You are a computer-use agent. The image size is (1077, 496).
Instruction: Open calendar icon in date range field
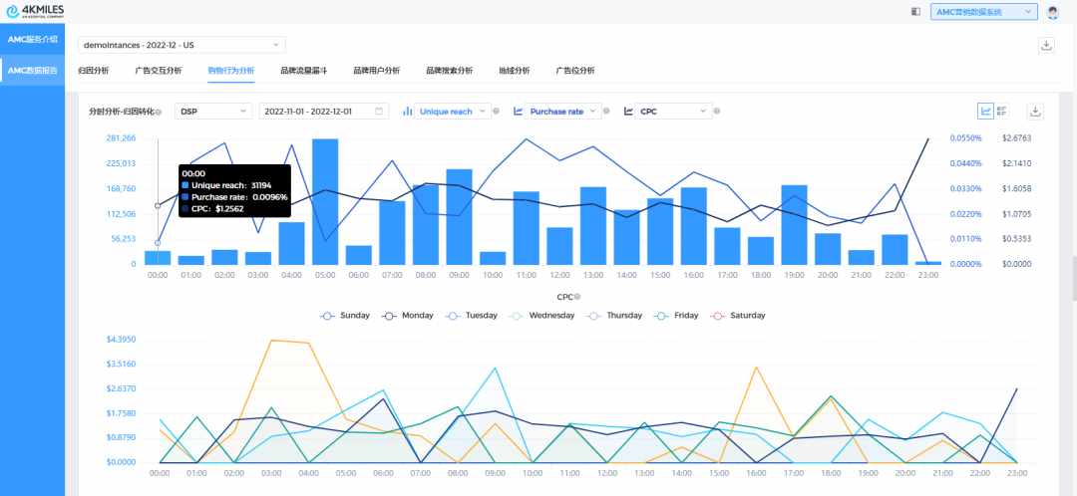(x=379, y=112)
